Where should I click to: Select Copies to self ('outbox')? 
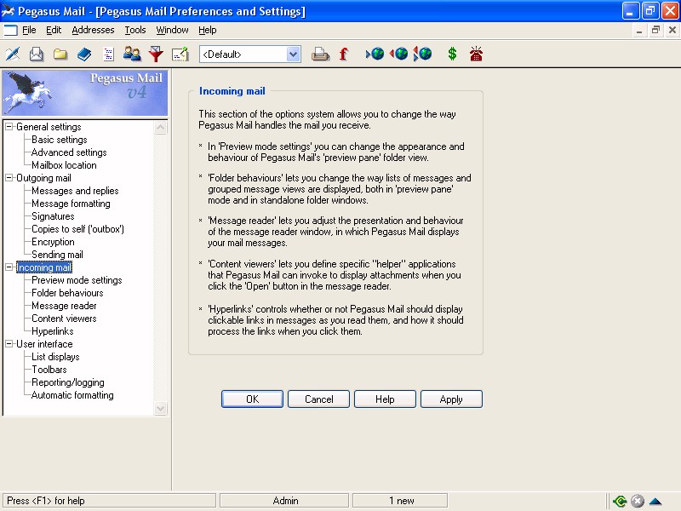(77, 229)
